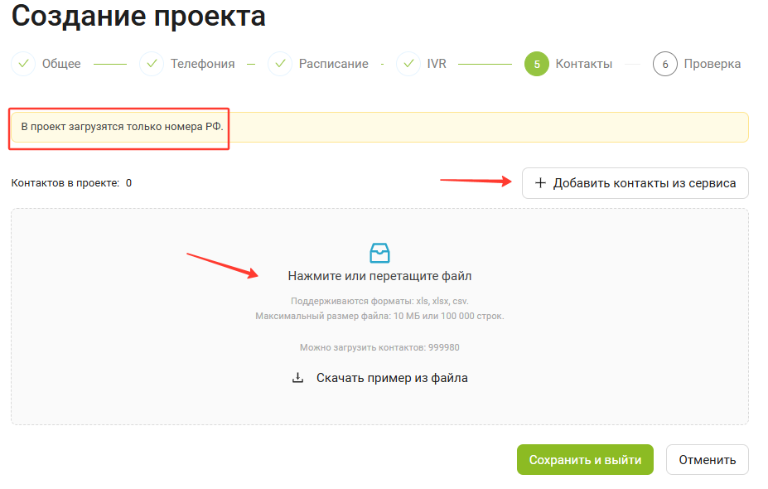Viewport: 768px width, 489px height.
Task: Go to the IVR step label
Action: click(437, 64)
